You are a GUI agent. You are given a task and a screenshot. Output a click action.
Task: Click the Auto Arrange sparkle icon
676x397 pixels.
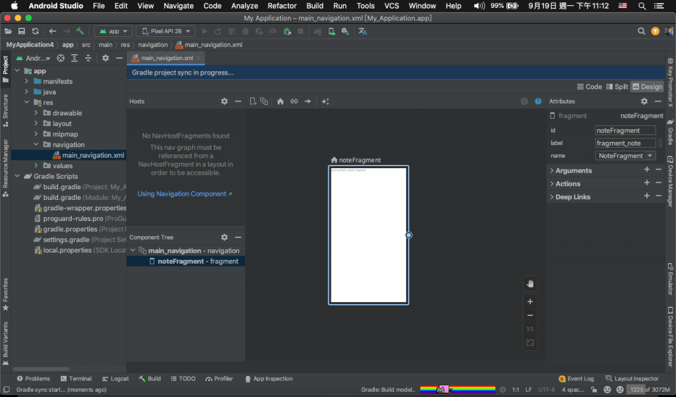(x=325, y=102)
